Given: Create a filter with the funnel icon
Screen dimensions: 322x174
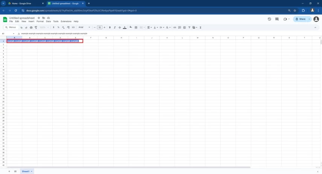Looking at the screenshot, I should click(189, 27).
